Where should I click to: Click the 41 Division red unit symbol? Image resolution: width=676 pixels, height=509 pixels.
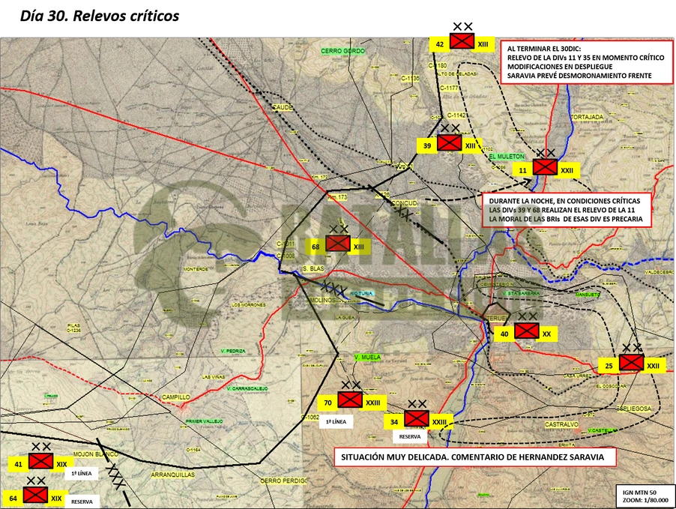click(40, 461)
